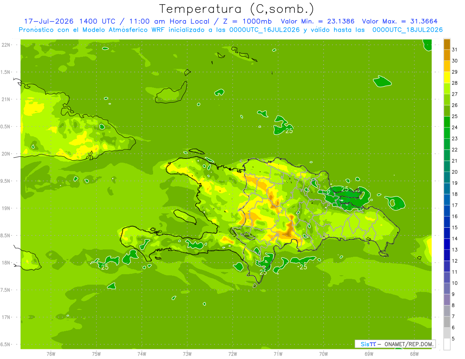Click the "75W" longitude axis label
Screen dimensions: 465x359
tap(96, 354)
